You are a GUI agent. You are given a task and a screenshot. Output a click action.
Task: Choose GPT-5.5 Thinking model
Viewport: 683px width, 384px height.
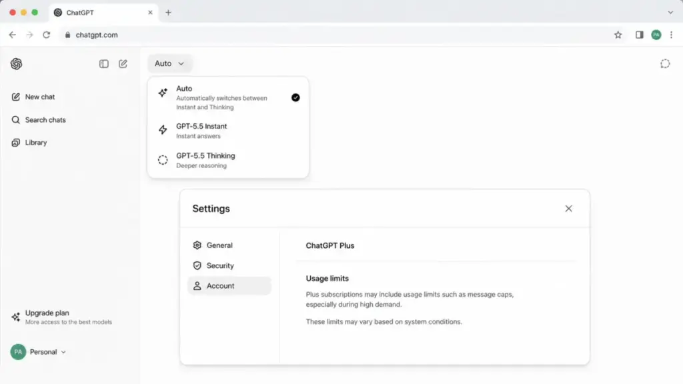pyautogui.click(x=228, y=160)
